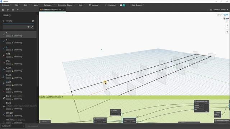This screenshot has height=129, width=230.
Task: Add the Vector Add node from library
Action: click(18, 55)
